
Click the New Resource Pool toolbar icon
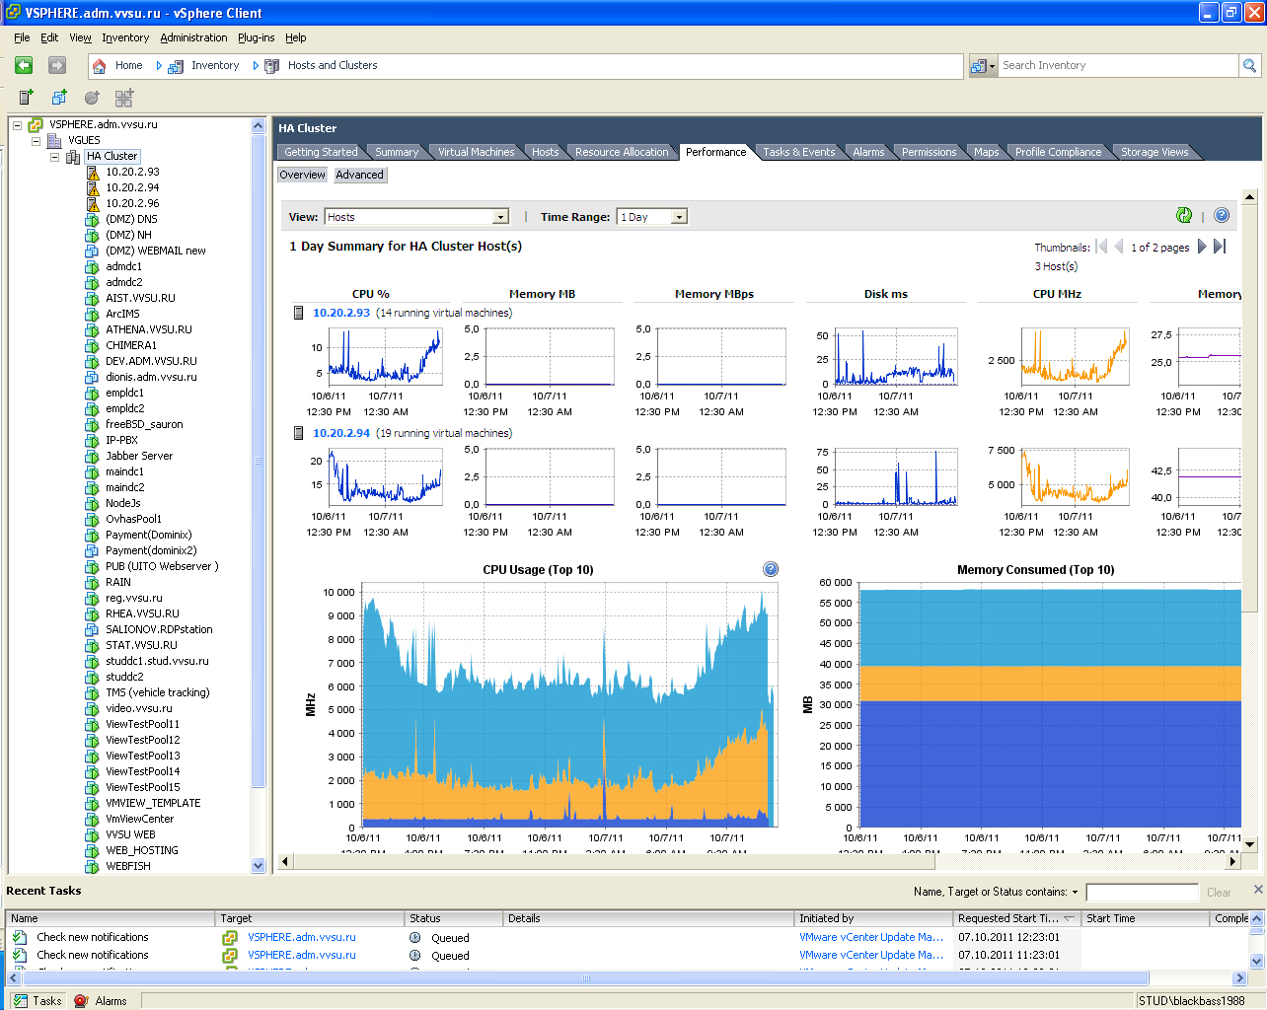click(92, 97)
